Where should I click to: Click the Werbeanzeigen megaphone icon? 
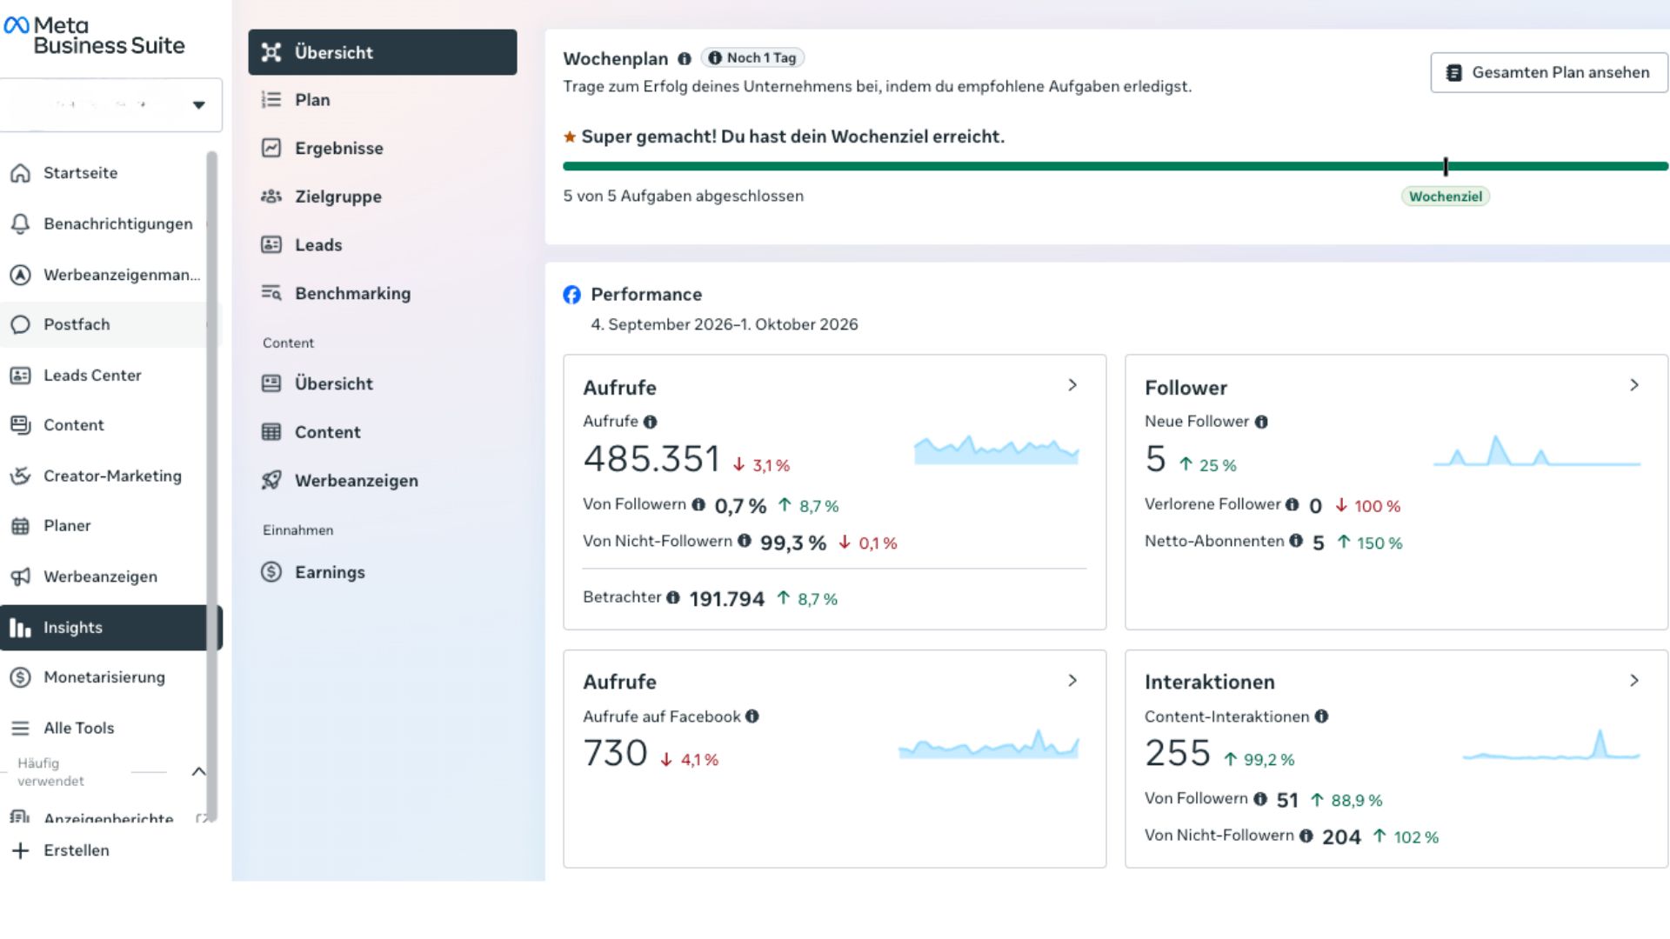[20, 576]
